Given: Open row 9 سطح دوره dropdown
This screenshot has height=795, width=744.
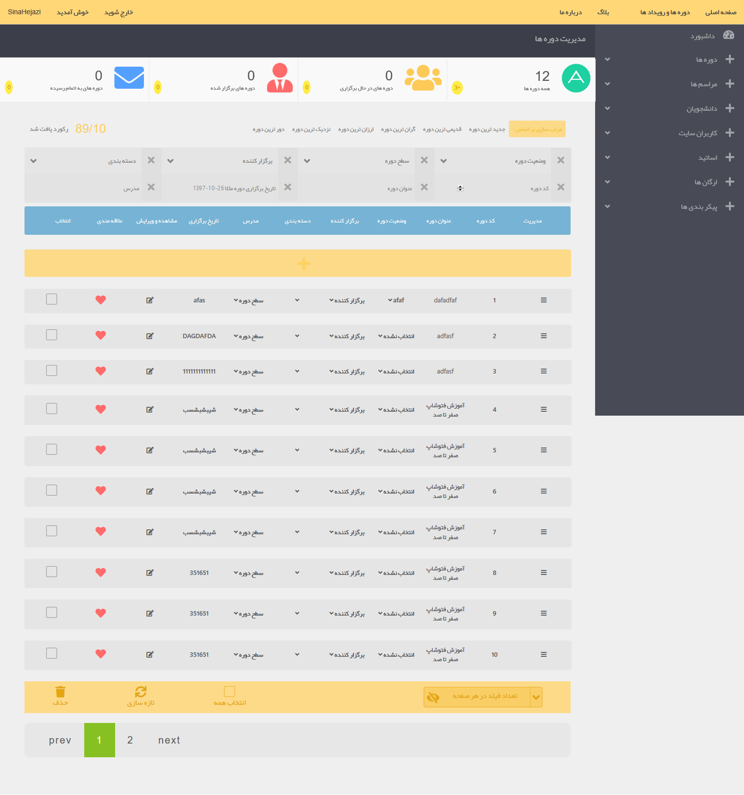Looking at the screenshot, I should pyautogui.click(x=248, y=614).
